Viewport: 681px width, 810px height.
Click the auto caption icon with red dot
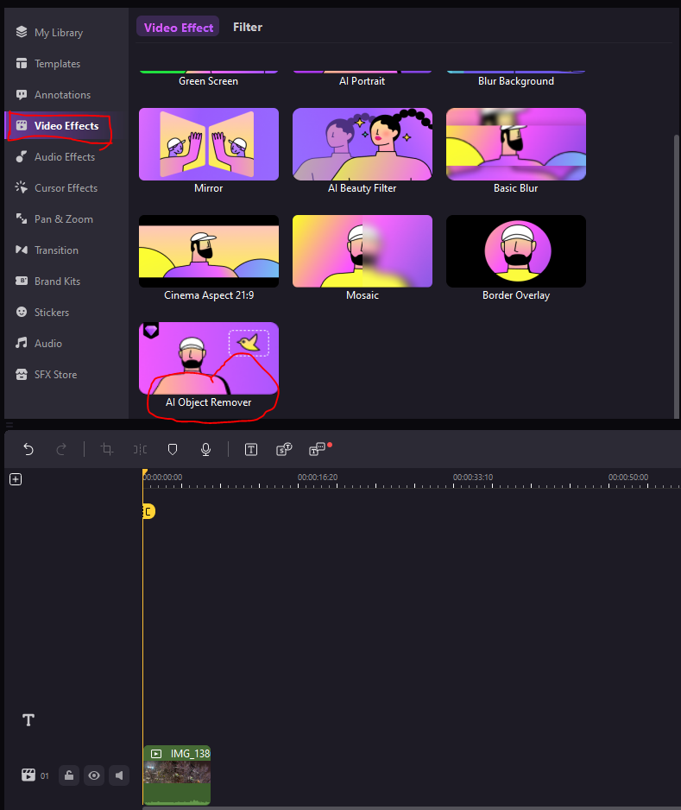coord(318,449)
